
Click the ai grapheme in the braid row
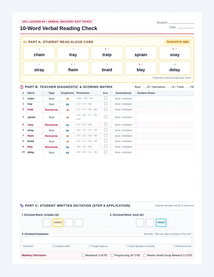coord(67,141)
